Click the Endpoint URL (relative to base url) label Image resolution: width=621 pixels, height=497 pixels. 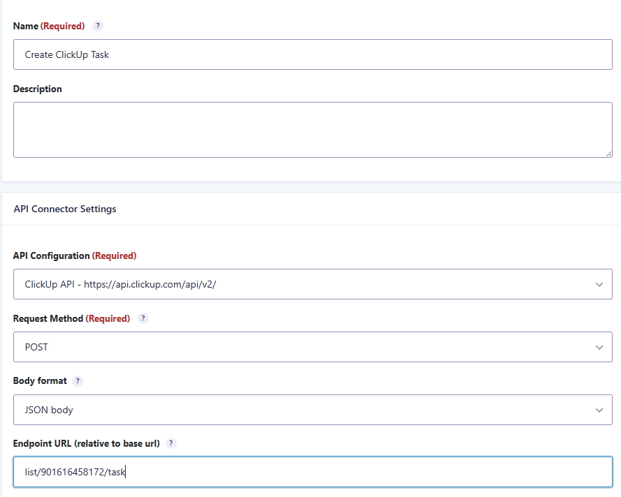[x=87, y=443]
